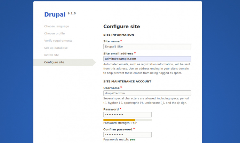This screenshot has width=240, height=143.
Task: Select the Configure site step
Action: point(64,62)
